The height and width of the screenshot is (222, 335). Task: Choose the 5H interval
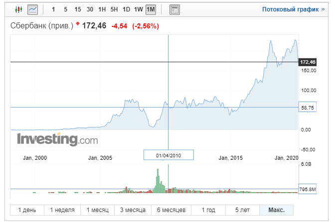[114, 9]
